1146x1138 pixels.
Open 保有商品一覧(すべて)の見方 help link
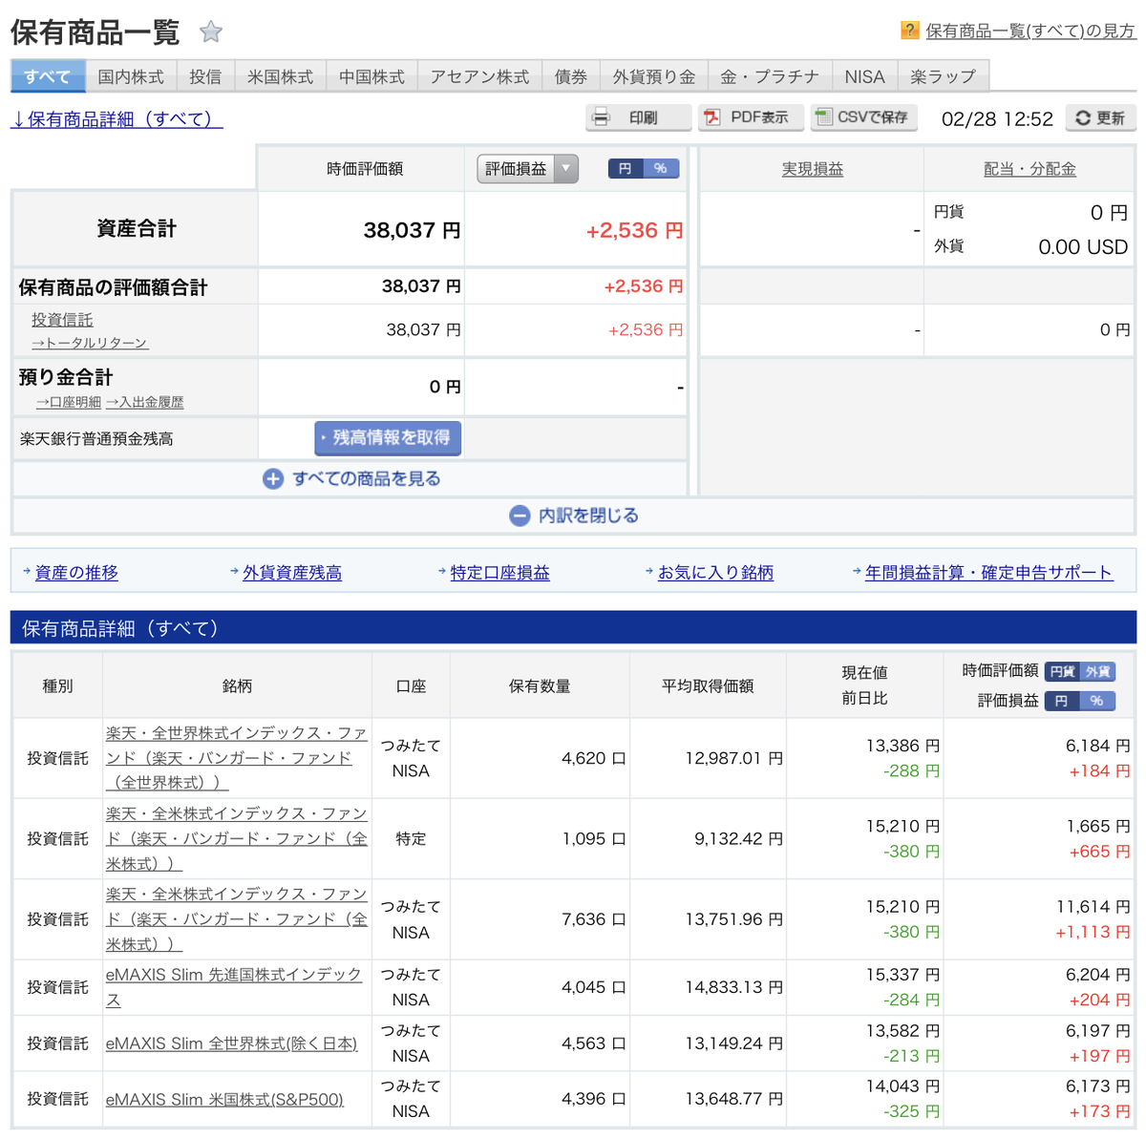click(1030, 31)
